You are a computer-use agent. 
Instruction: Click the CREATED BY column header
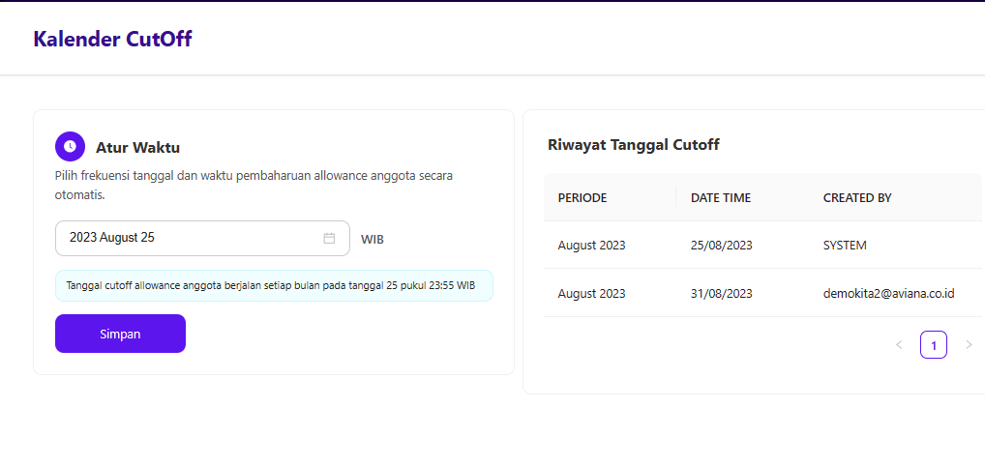[x=857, y=197]
